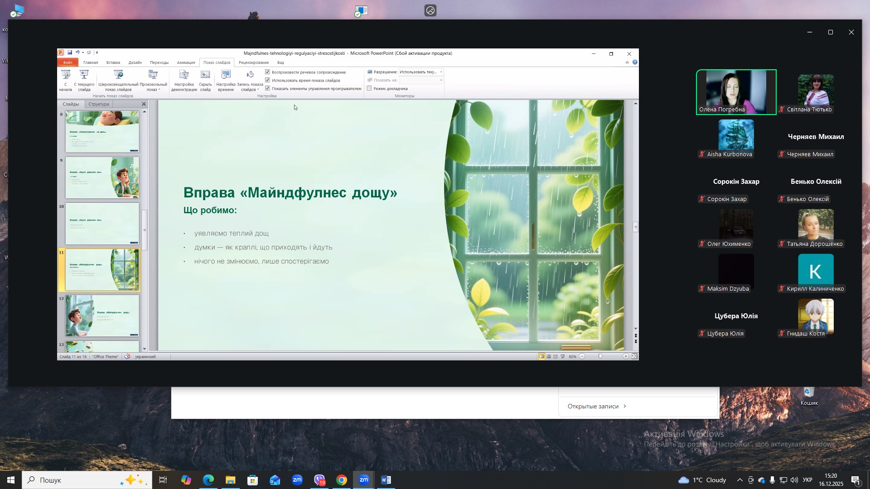Open Разрешение resolution dropdown
This screenshot has width=870, height=489.
click(x=441, y=72)
